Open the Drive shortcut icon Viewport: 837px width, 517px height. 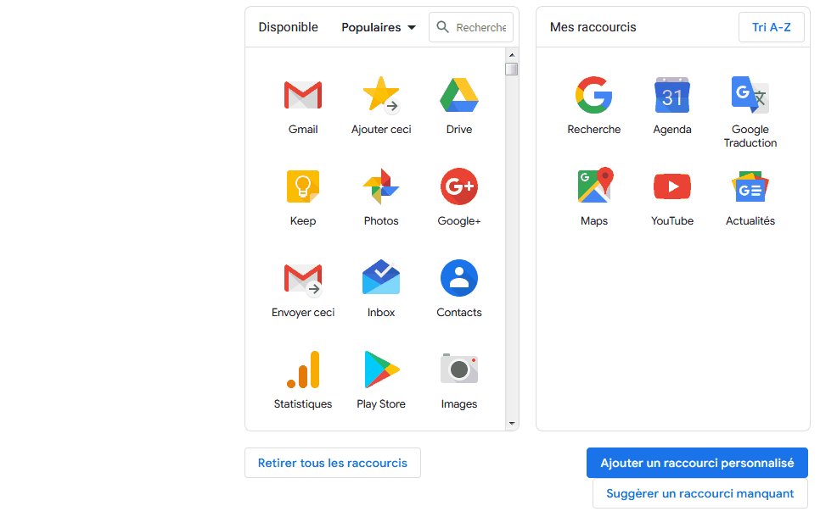point(459,95)
